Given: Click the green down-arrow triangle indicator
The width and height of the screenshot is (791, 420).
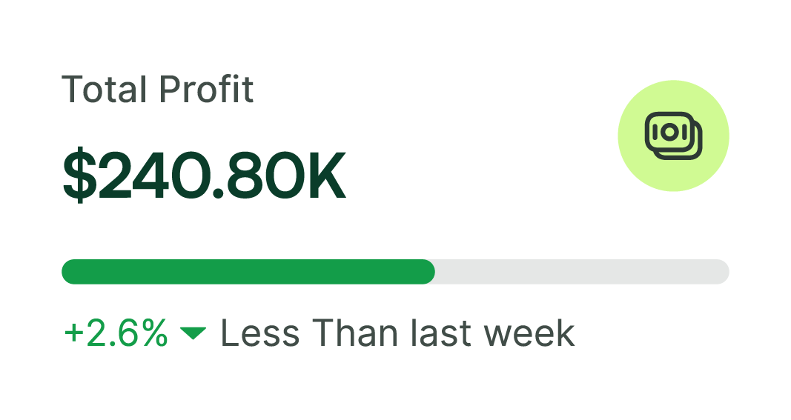Looking at the screenshot, I should pyautogui.click(x=193, y=334).
